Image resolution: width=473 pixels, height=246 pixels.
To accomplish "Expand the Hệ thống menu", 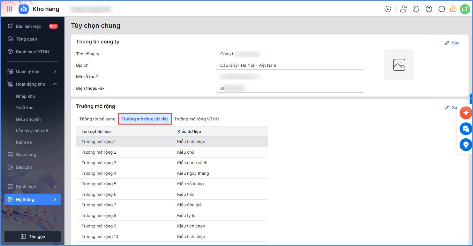I will pyautogui.click(x=33, y=199).
